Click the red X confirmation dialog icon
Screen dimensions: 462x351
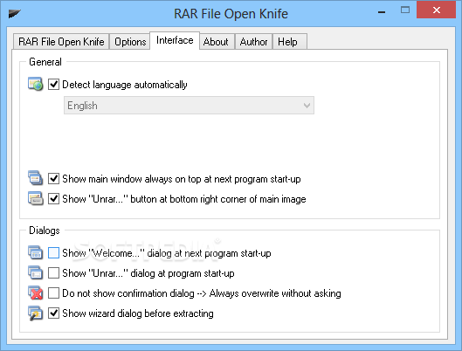point(35,293)
